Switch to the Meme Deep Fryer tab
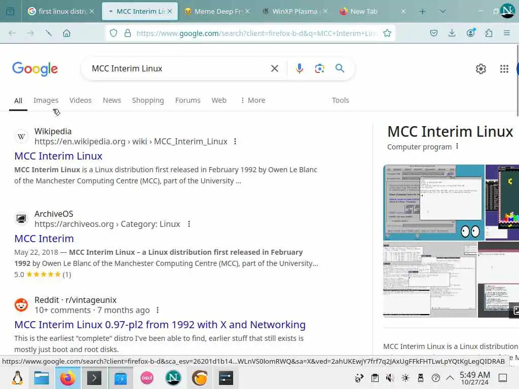The width and height of the screenshot is (519, 389). click(x=217, y=11)
